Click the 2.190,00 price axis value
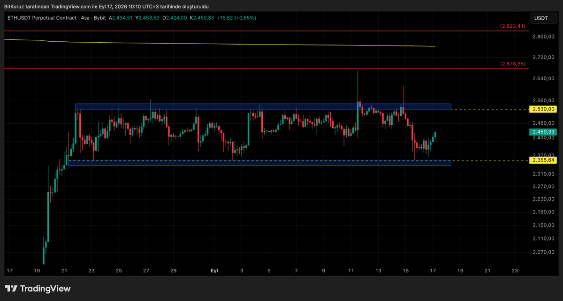Viewport: 563px width, 301px height. click(x=543, y=212)
